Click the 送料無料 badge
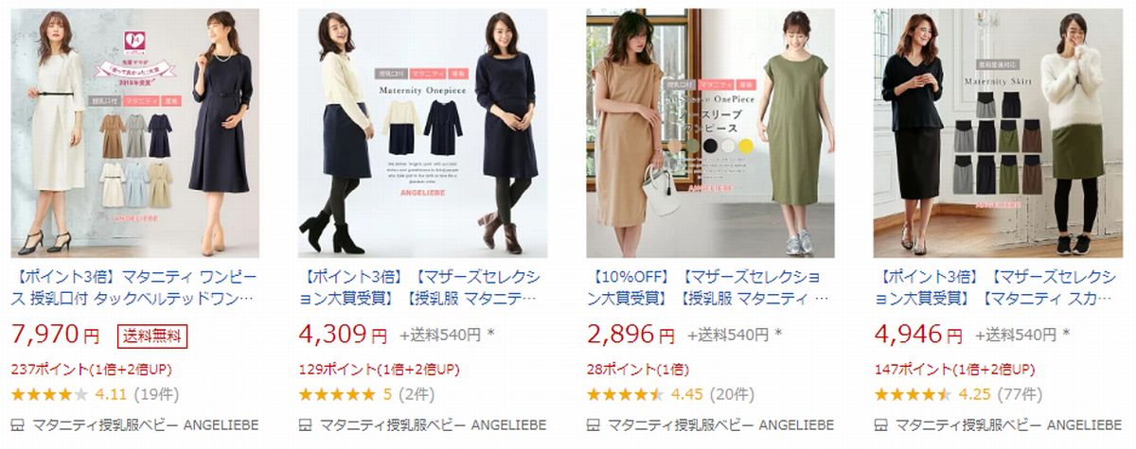The width and height of the screenshot is (1136, 449). [152, 335]
